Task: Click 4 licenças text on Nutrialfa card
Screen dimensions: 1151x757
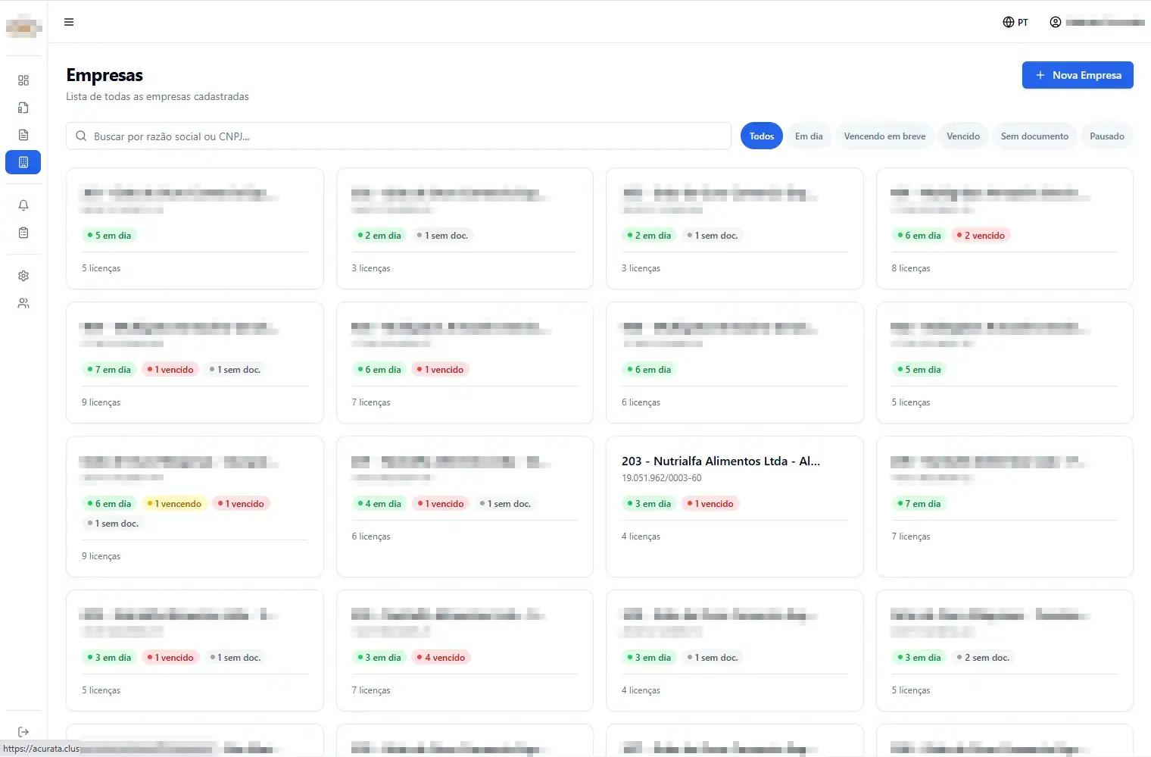Action: 641,536
